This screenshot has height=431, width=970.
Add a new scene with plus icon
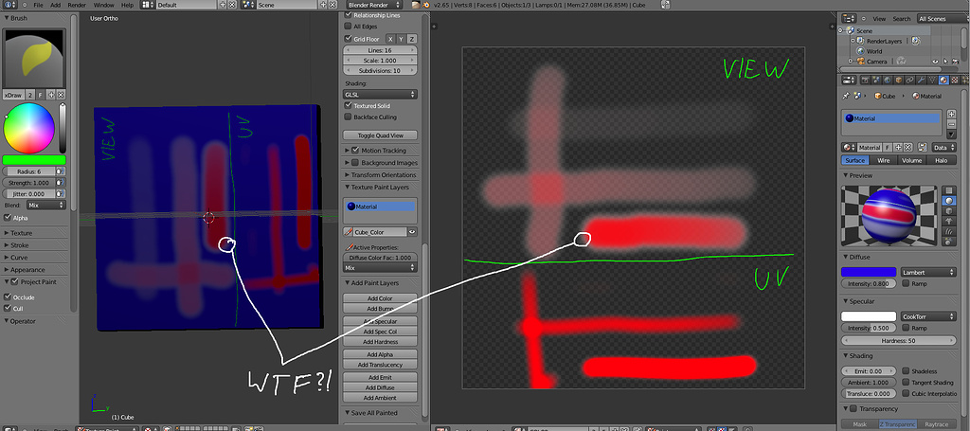coord(323,5)
